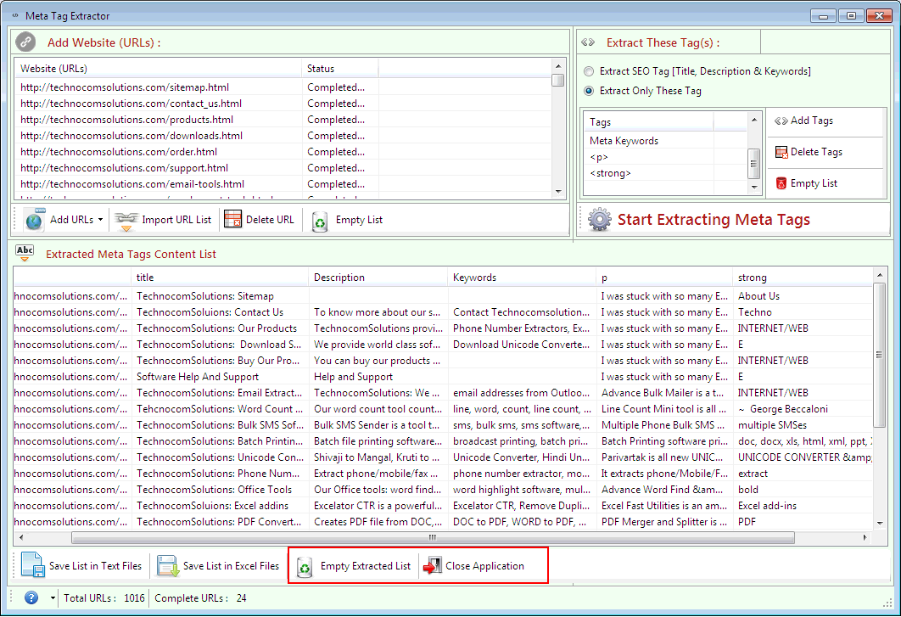
Task: Open the dropdown arrow beside the help icon
Action: [53, 598]
